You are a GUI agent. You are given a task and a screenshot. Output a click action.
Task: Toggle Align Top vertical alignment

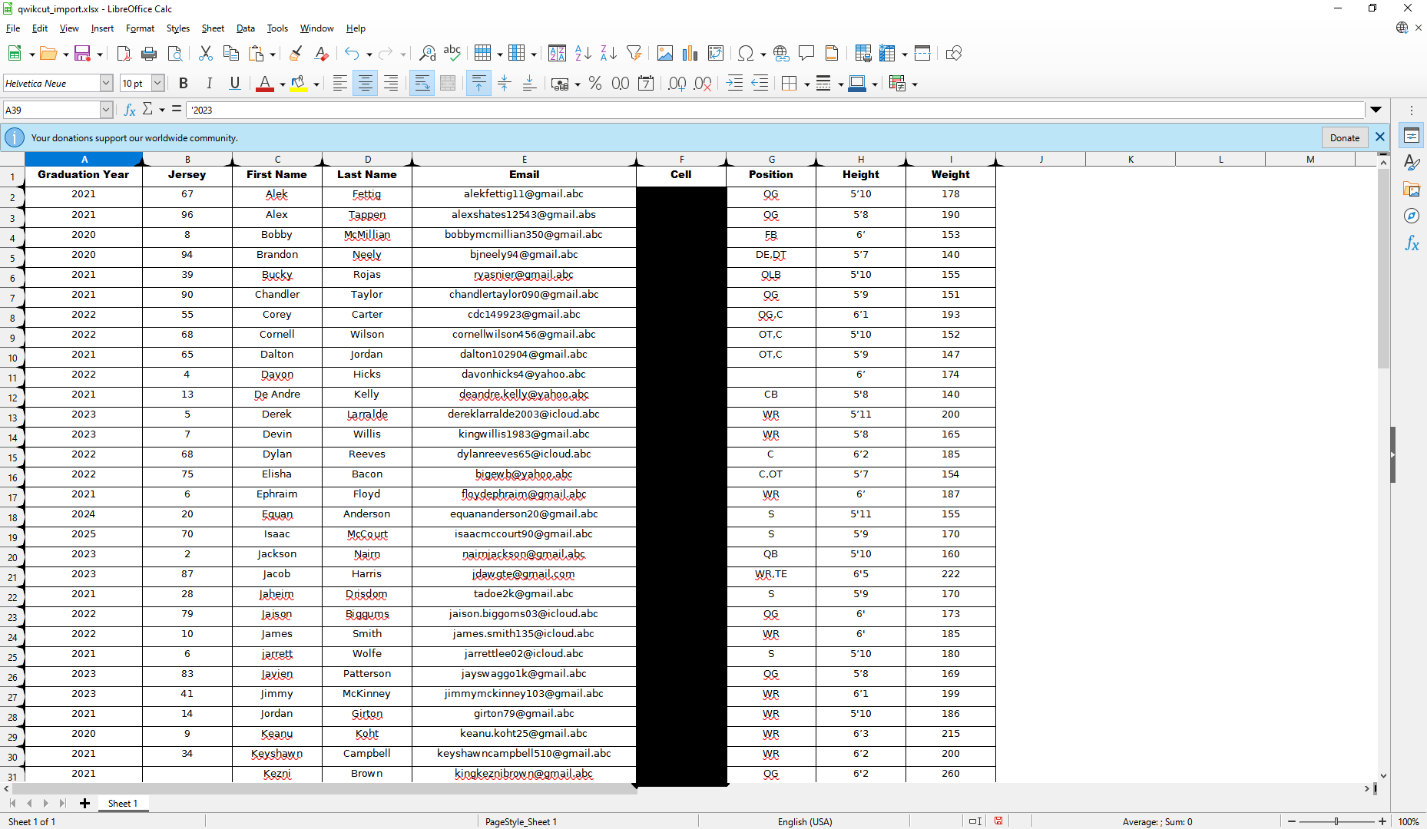tap(478, 84)
